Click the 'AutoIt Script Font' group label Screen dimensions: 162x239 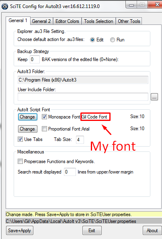click(33, 110)
